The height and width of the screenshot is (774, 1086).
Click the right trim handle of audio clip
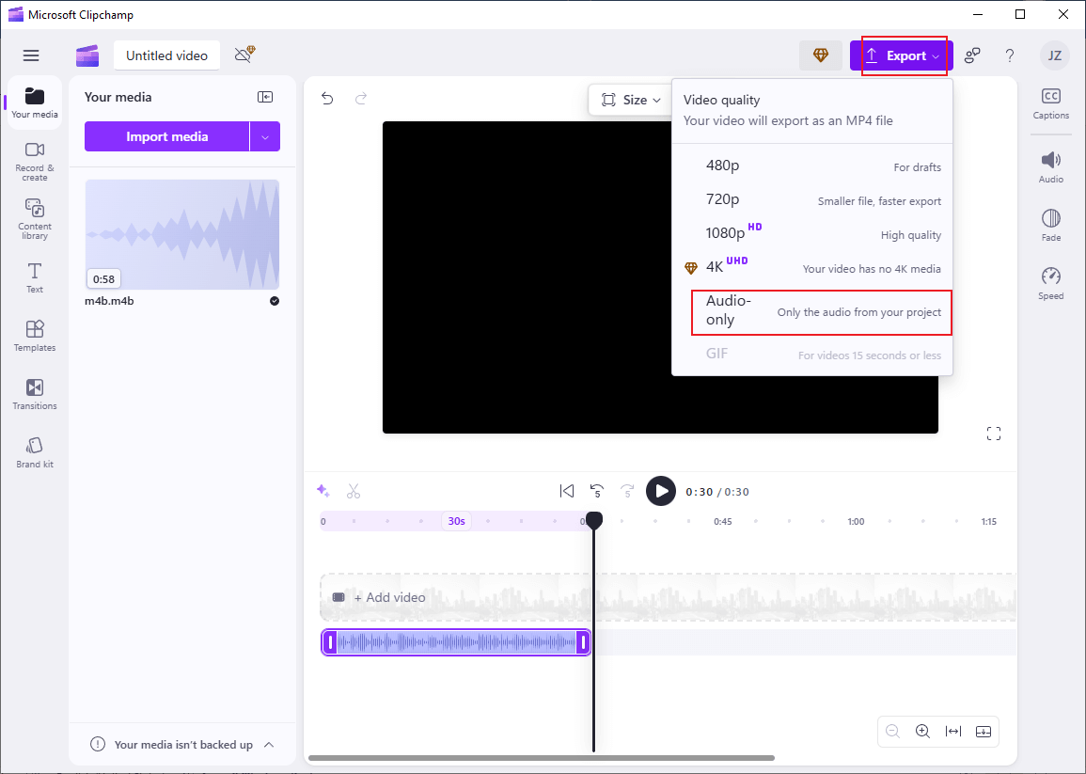pyautogui.click(x=583, y=642)
